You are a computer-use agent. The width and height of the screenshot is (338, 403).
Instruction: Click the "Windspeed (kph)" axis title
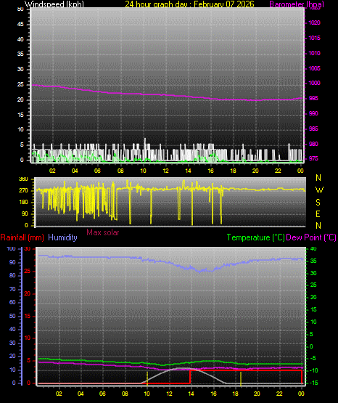pos(54,4)
